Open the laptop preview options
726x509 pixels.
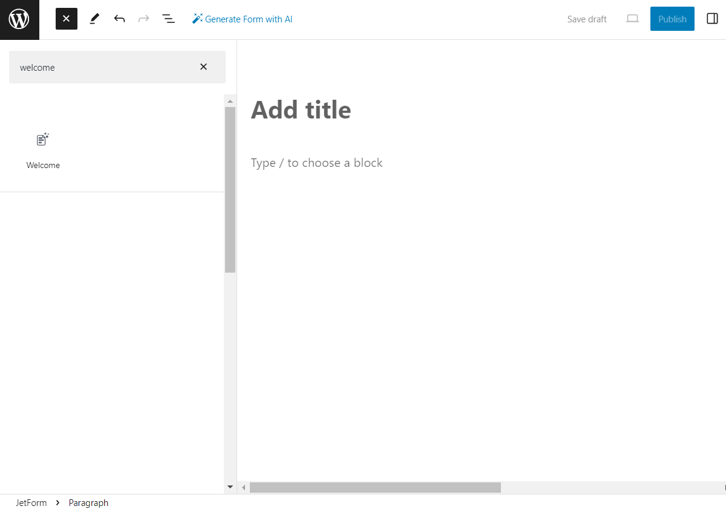pyautogui.click(x=632, y=19)
